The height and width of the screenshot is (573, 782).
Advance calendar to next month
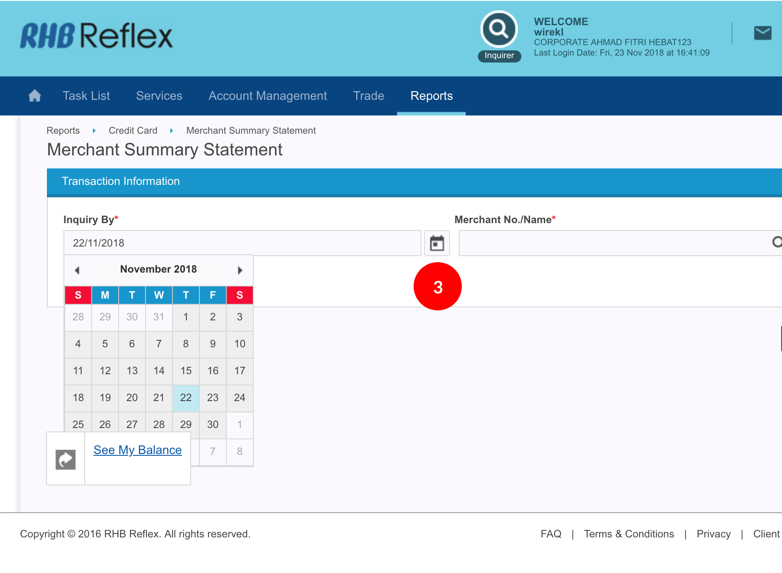[240, 270]
